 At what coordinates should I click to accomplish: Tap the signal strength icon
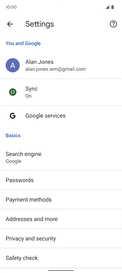point(107,7)
